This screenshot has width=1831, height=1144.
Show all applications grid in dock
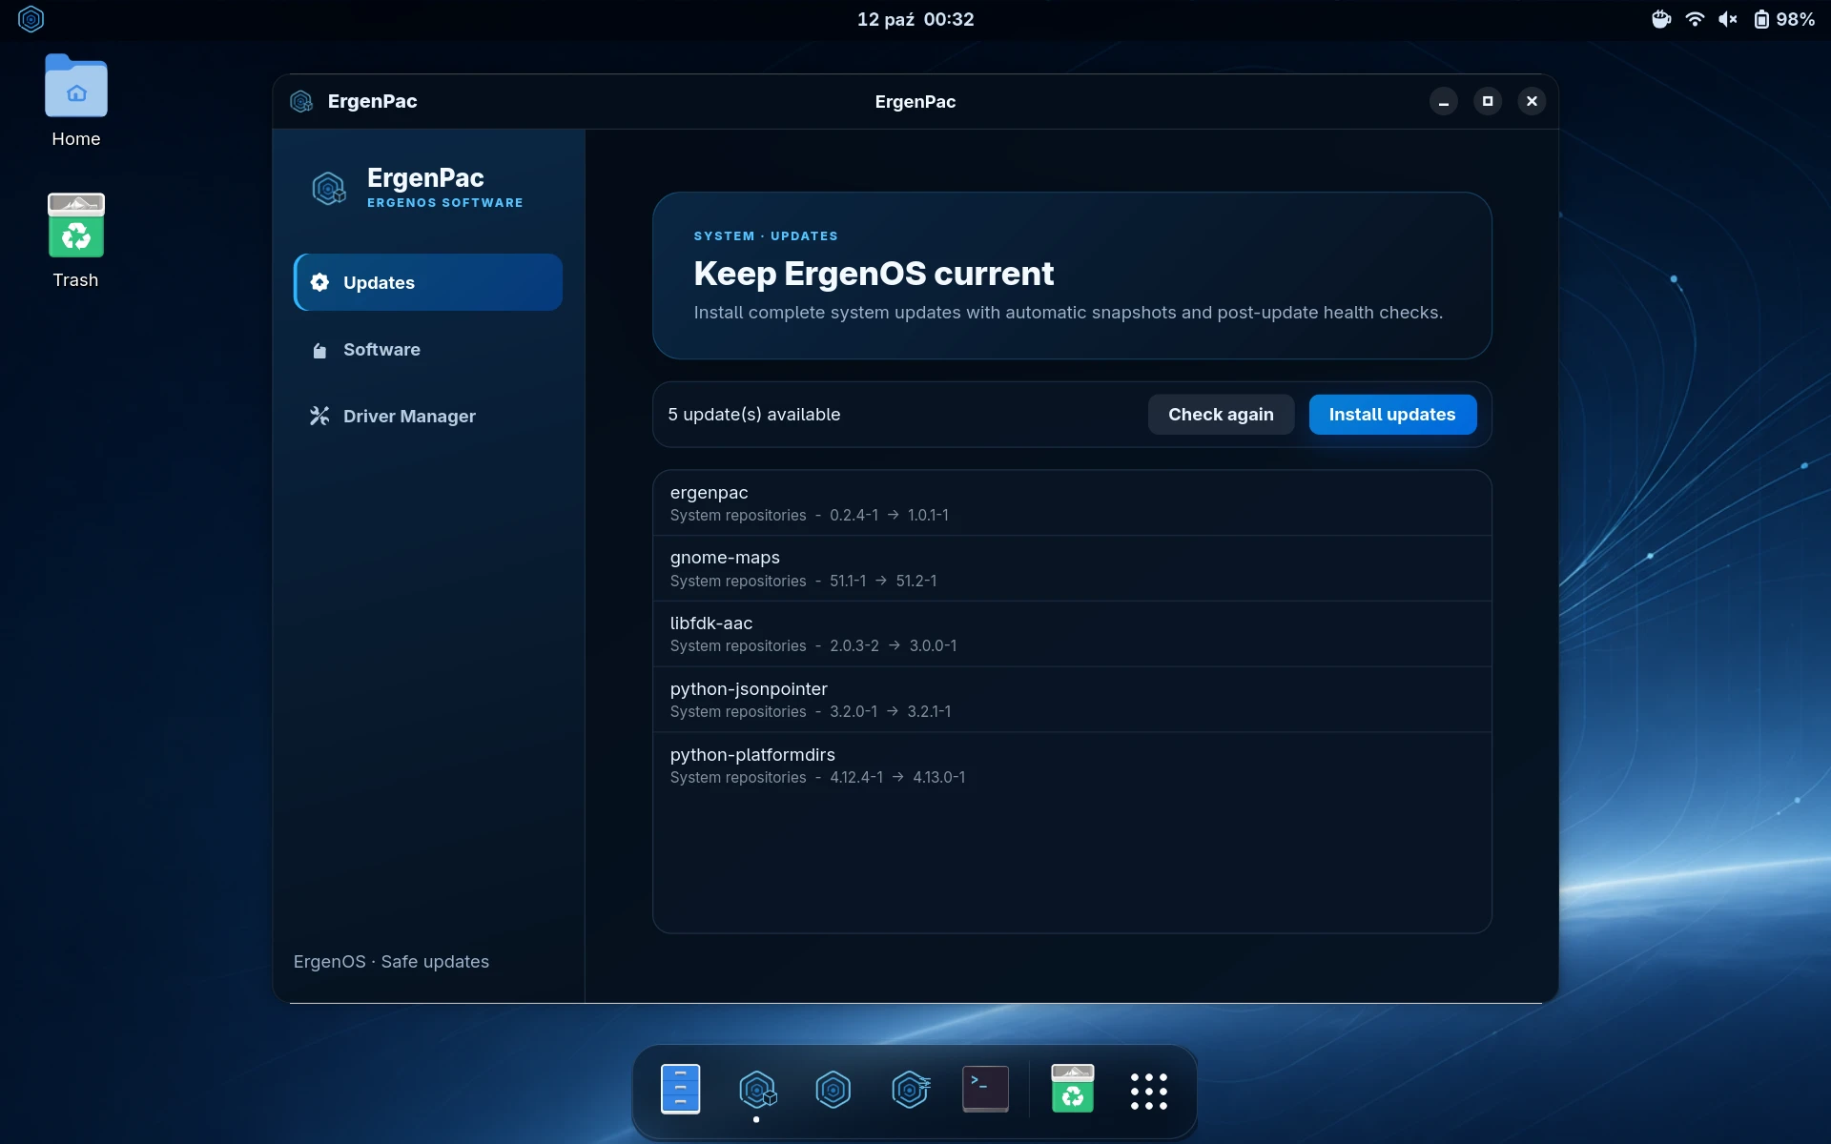click(x=1149, y=1091)
